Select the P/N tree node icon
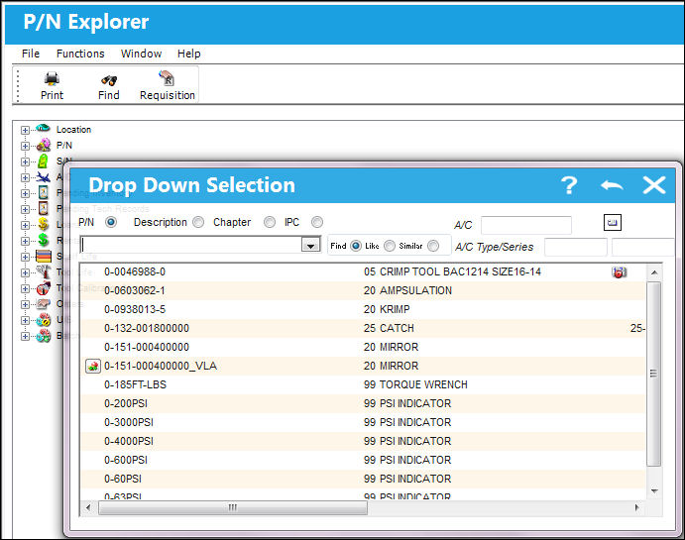 point(43,145)
